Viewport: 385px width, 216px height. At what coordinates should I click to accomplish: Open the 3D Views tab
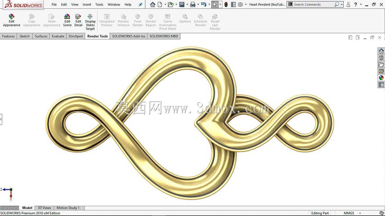click(45, 208)
